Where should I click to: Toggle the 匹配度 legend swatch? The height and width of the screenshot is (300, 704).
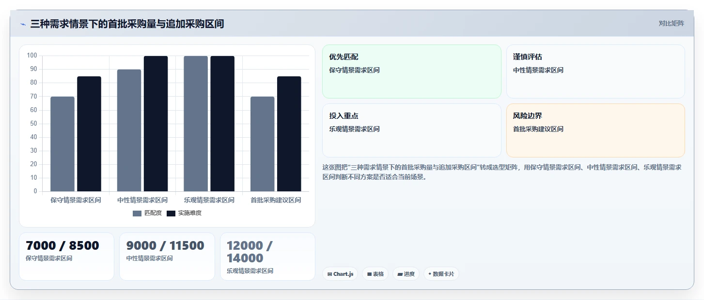click(137, 213)
